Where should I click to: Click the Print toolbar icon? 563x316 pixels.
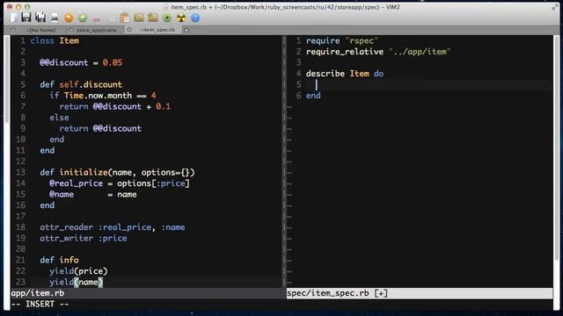tap(55, 18)
